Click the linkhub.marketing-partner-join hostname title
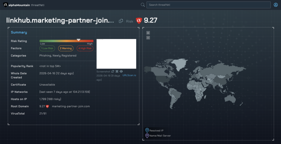This screenshot has width=281, height=144. click(x=60, y=21)
